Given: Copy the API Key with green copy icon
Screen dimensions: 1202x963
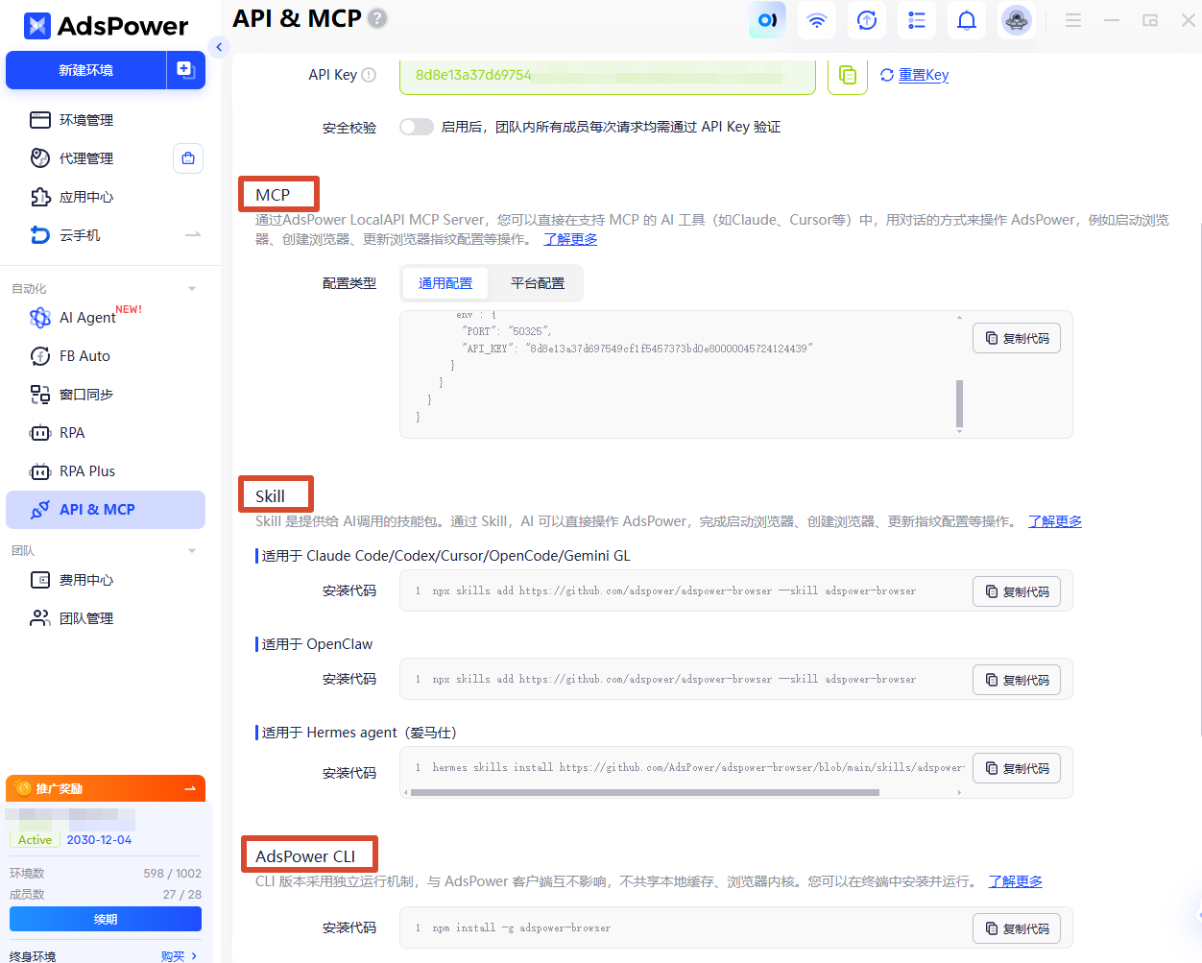Looking at the screenshot, I should [848, 75].
